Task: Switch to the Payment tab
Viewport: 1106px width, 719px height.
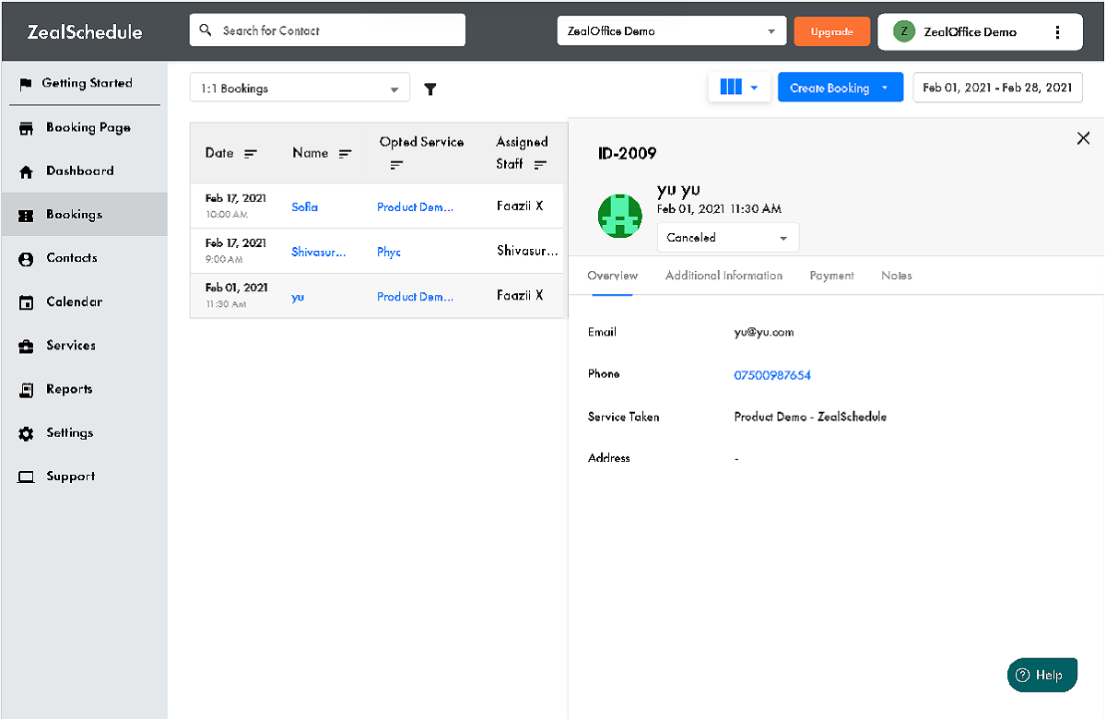Action: (831, 276)
